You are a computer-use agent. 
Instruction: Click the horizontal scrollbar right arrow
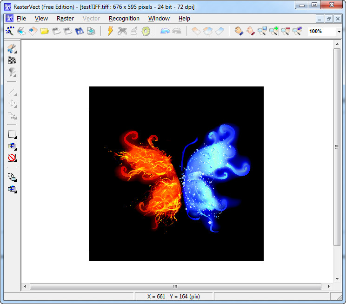point(329,286)
